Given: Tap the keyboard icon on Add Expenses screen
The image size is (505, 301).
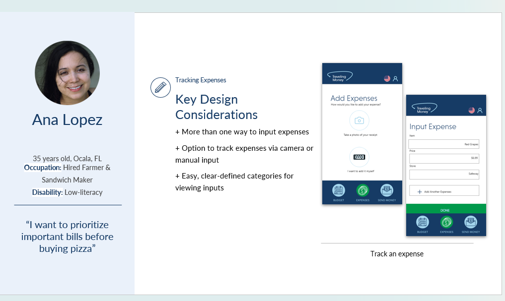Looking at the screenshot, I should coord(359,157).
